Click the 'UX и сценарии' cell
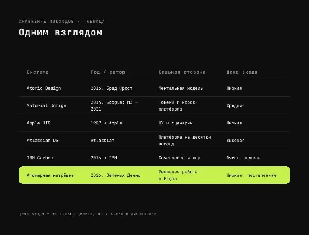 click(175, 123)
